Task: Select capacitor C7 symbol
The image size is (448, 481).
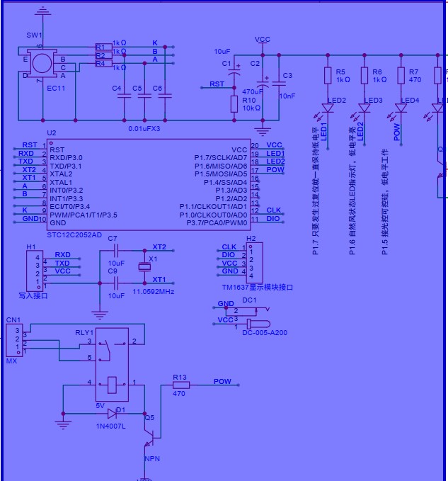Action: pyautogui.click(x=116, y=251)
